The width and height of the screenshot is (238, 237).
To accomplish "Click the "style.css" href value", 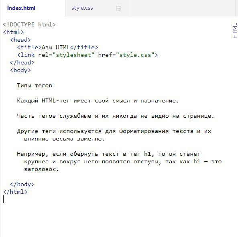I will click(135, 55).
